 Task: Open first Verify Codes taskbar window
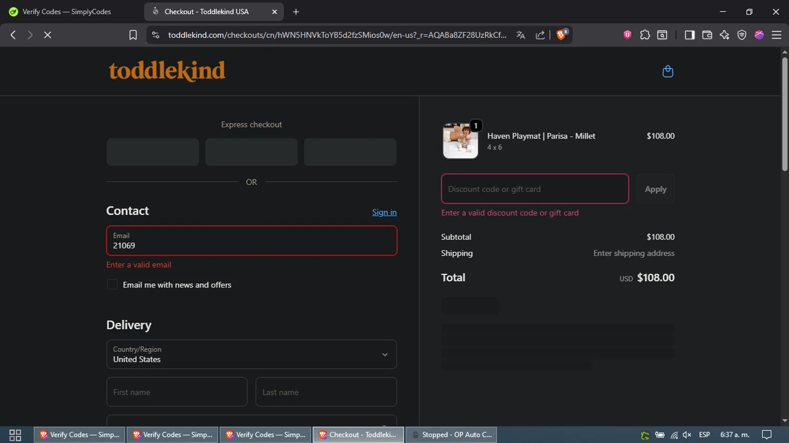tap(79, 435)
